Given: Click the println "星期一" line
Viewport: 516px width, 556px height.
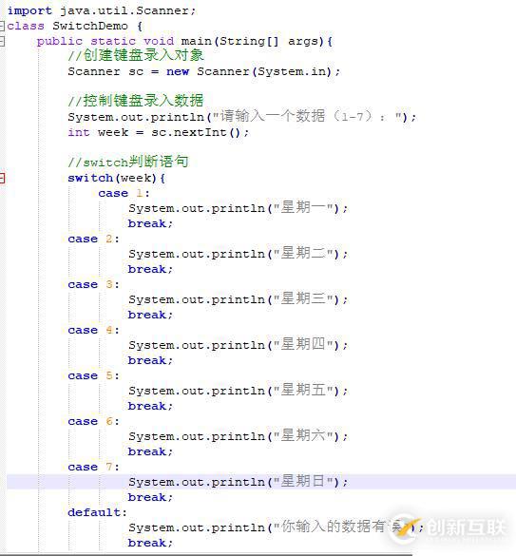Looking at the screenshot, I should point(239,208).
